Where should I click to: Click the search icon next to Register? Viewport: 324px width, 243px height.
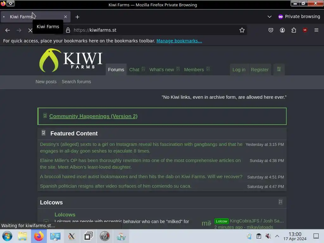[x=279, y=69]
